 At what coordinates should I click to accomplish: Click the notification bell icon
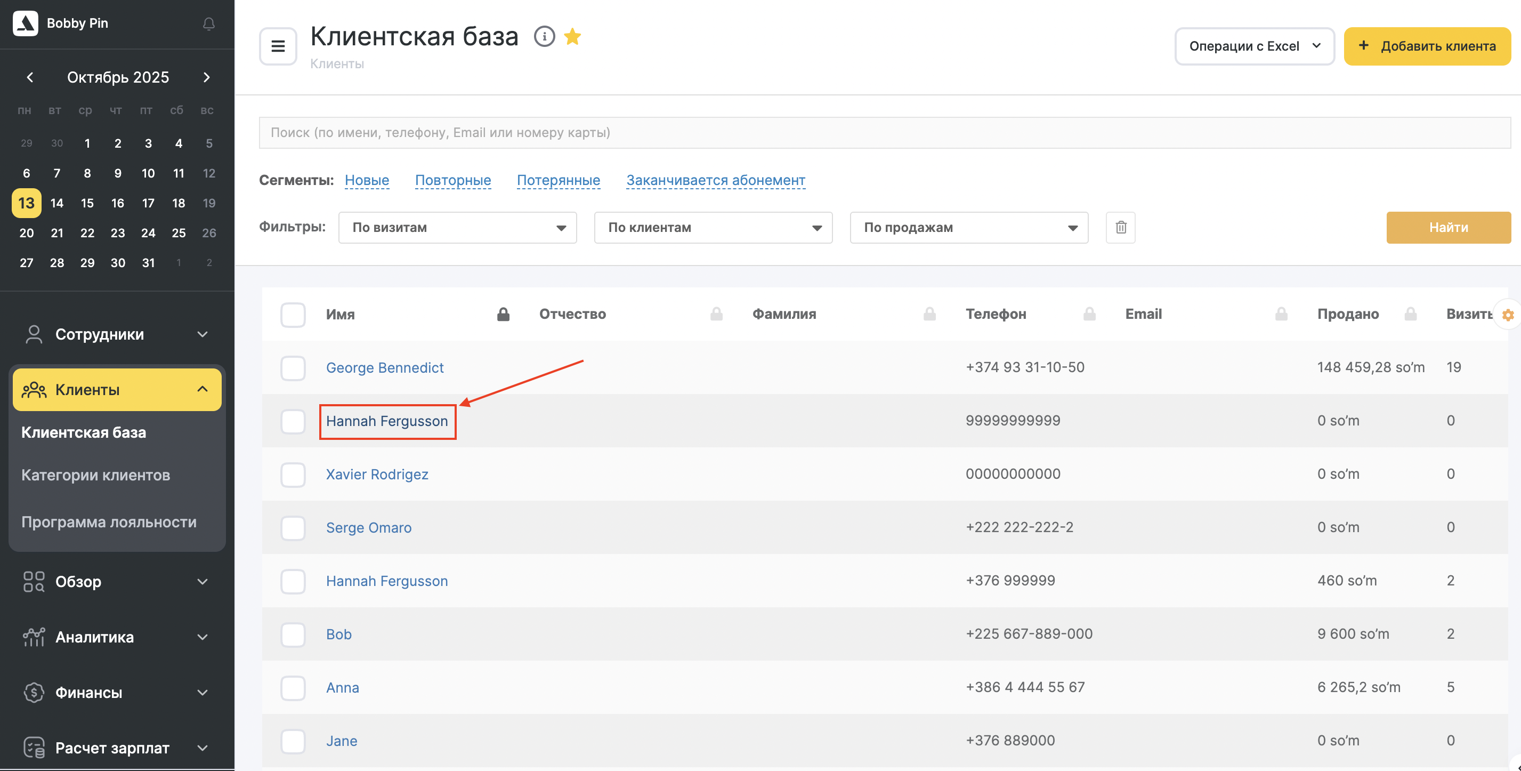pos(208,23)
